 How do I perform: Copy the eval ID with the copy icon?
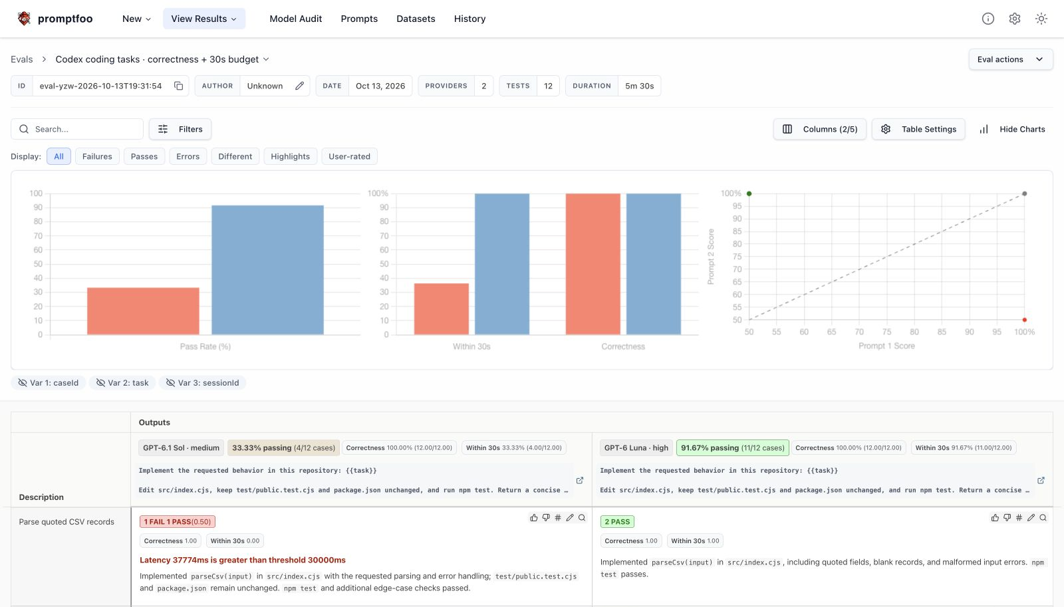[178, 86]
